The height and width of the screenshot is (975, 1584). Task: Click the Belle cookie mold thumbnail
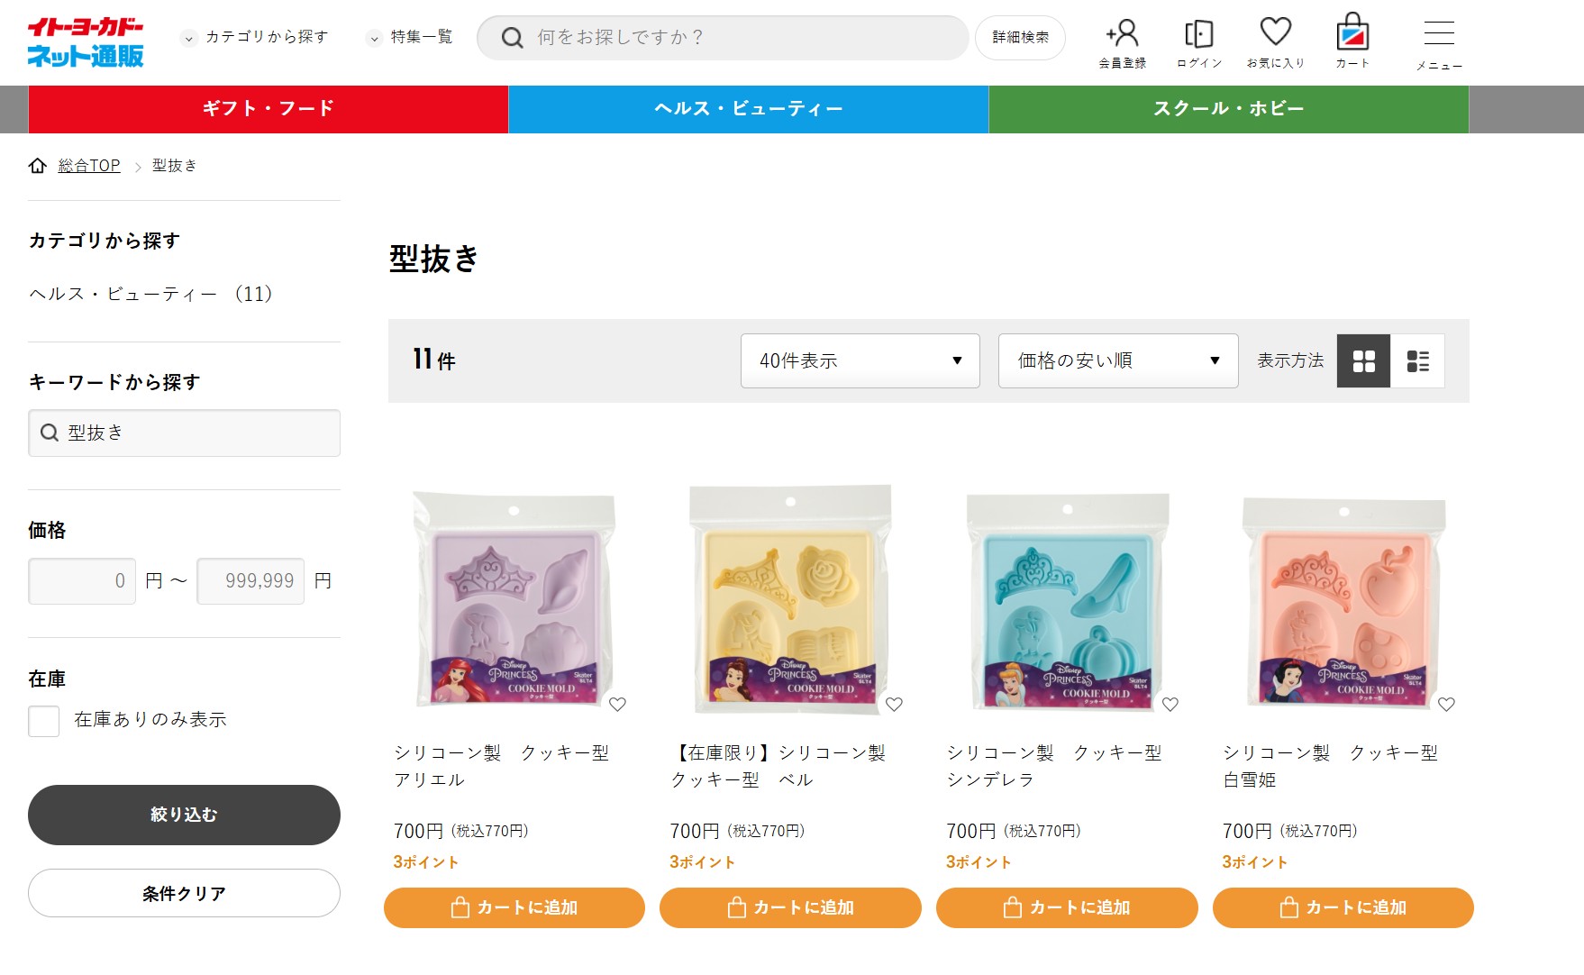(790, 599)
